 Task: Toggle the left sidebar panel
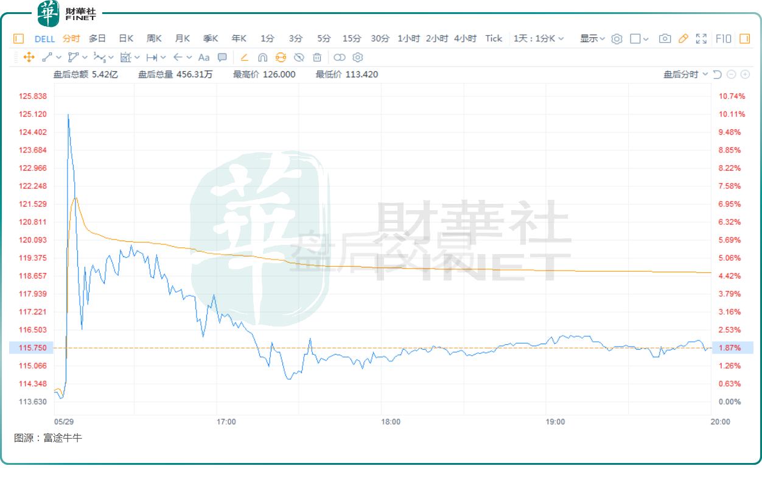click(x=18, y=38)
